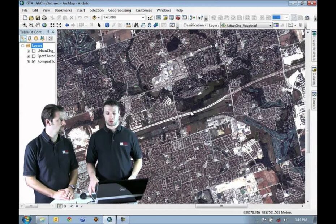
Task: Launch the ArcToolbox window (red toolbox icon)
Action: point(178,18)
